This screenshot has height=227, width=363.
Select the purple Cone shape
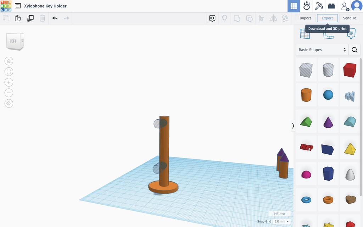tap(328, 122)
